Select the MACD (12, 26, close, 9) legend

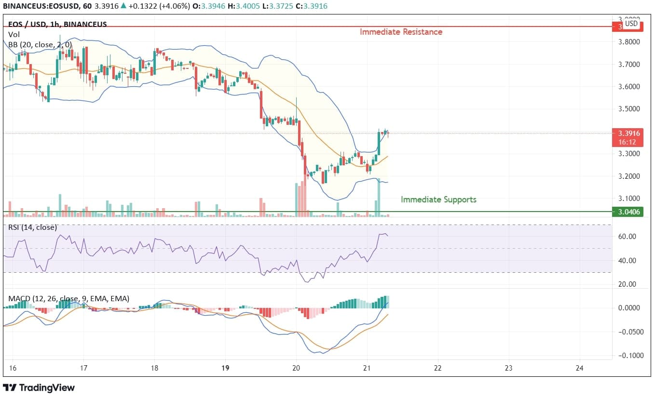[68, 299]
